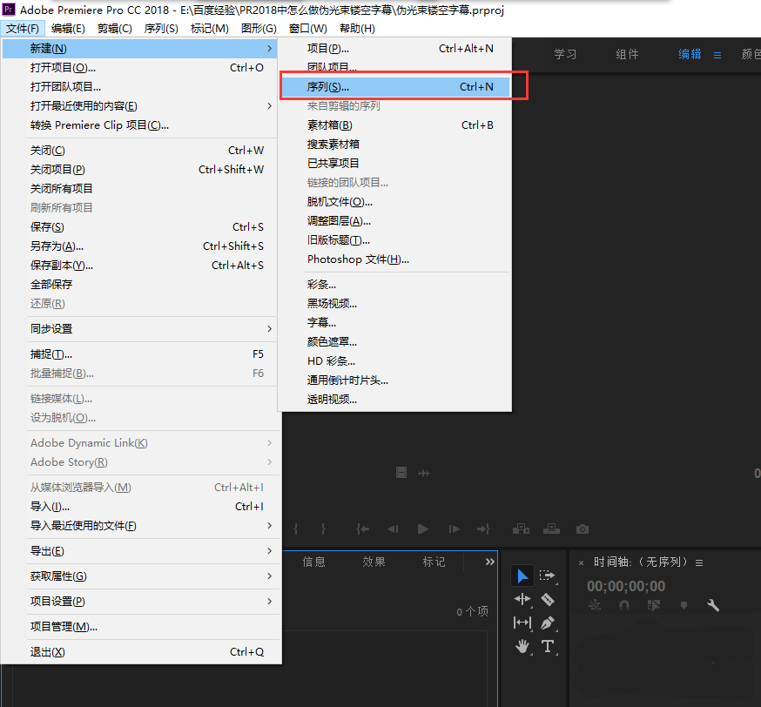Switch to the 效果 panel tab
This screenshot has height=707, width=761.
[374, 562]
